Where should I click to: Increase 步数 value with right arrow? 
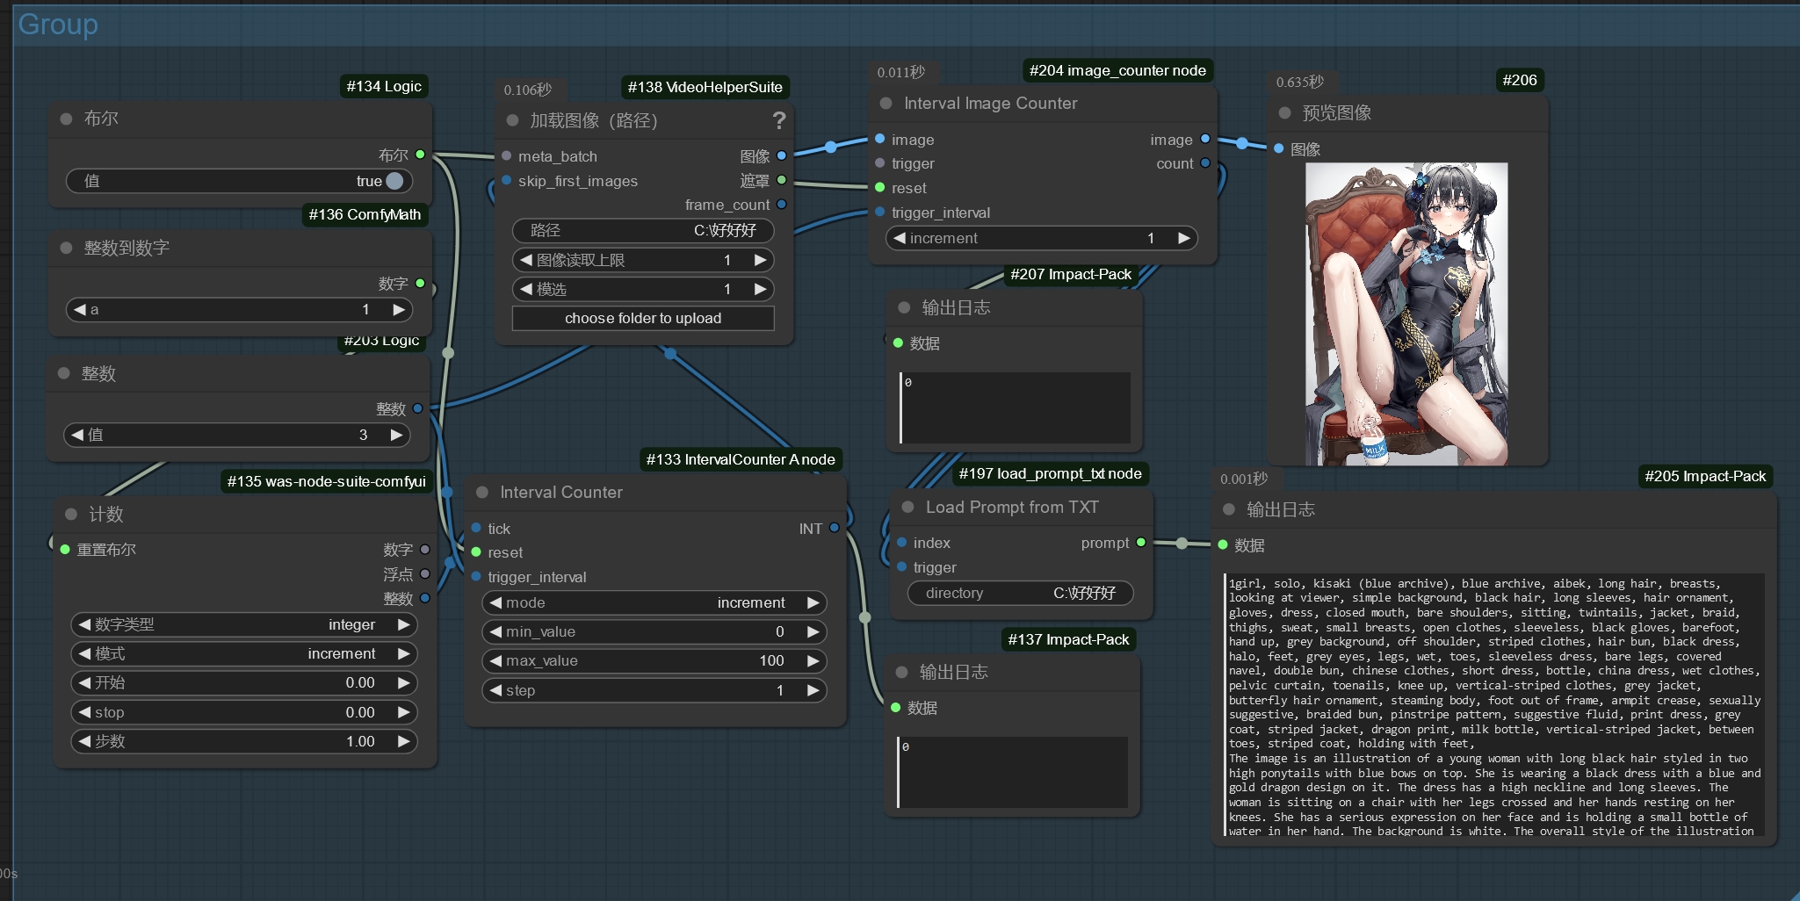pyautogui.click(x=404, y=741)
